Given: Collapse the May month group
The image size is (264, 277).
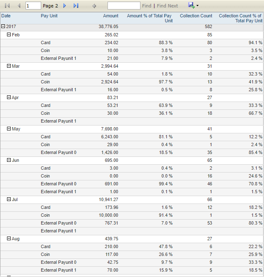Looking at the screenshot, I should (9, 129).
